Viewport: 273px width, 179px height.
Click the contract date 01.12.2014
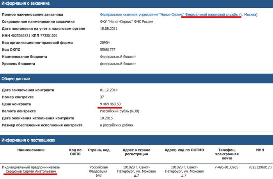[109, 90]
